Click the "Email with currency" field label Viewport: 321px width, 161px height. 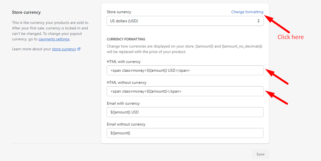pos(123,103)
